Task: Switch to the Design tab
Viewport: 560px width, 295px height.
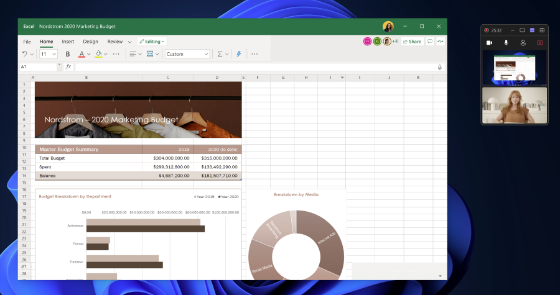Action: point(90,42)
